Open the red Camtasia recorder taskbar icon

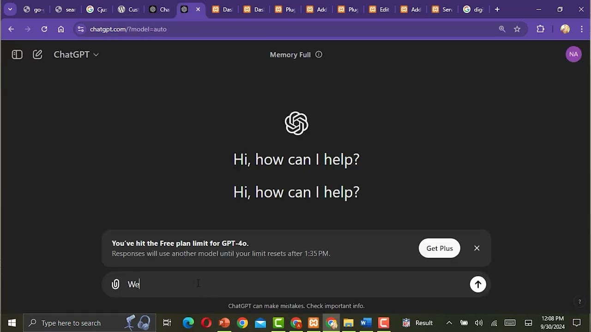point(384,323)
